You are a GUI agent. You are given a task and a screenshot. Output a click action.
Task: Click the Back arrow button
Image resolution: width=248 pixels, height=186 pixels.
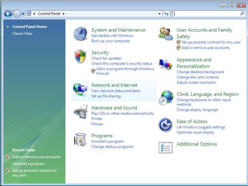tap(8, 14)
